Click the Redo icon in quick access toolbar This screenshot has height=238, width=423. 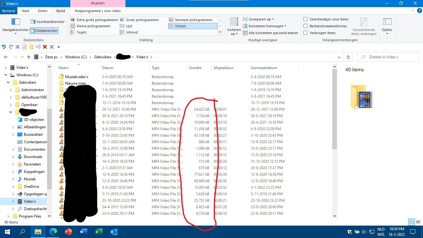tap(11, 47)
